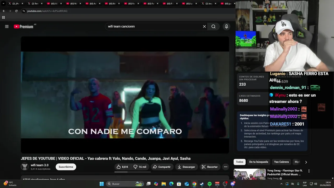Screen dimensions: 334x188
Task: Reload the page with the refresh icon
Action: (16, 11)
